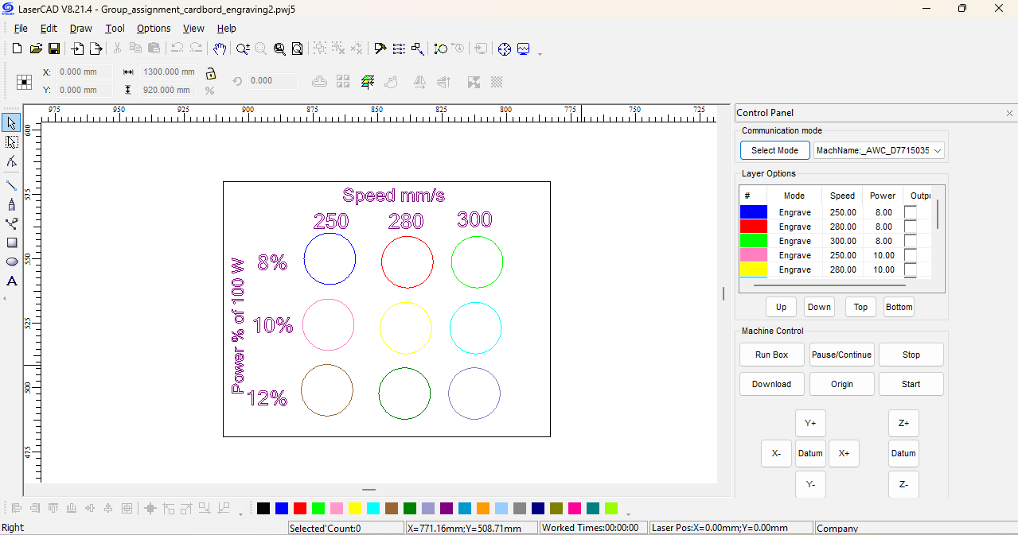Click the Export file icon
Screen dimensions: 1018x535
[96, 48]
